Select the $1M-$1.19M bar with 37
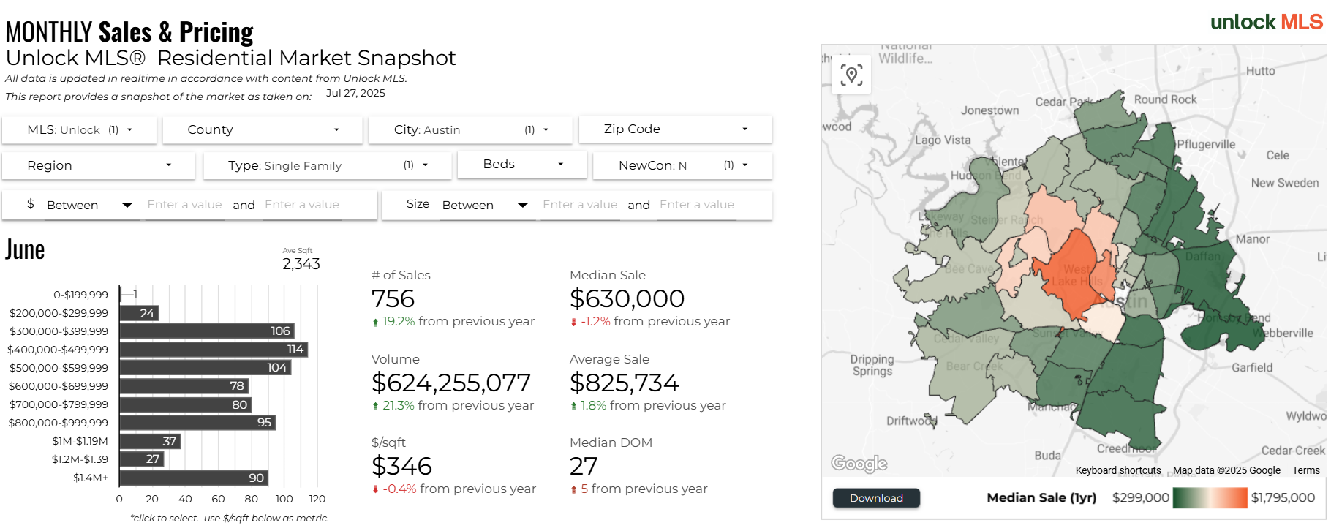Viewport: 1331px width, 531px height. pos(150,441)
